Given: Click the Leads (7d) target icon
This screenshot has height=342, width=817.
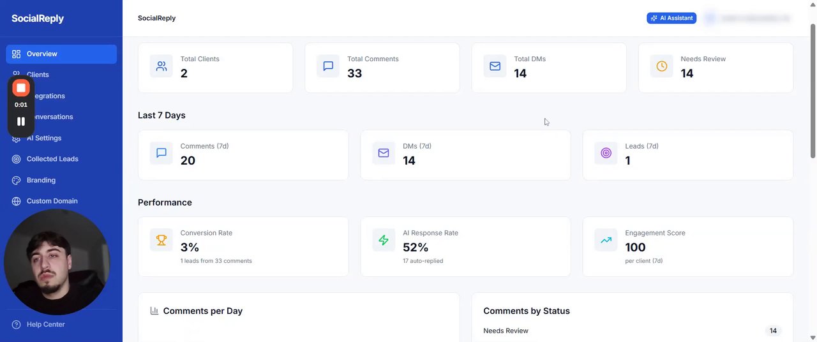Looking at the screenshot, I should 606,153.
